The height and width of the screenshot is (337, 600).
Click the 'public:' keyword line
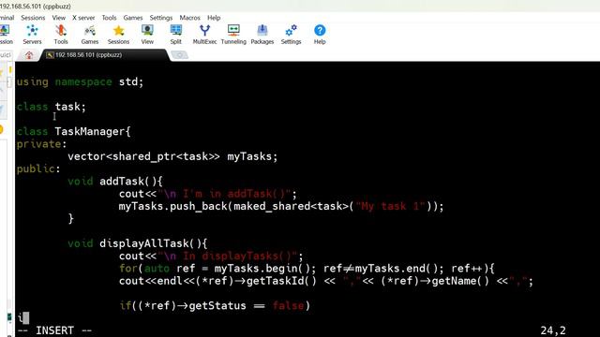(x=38, y=168)
